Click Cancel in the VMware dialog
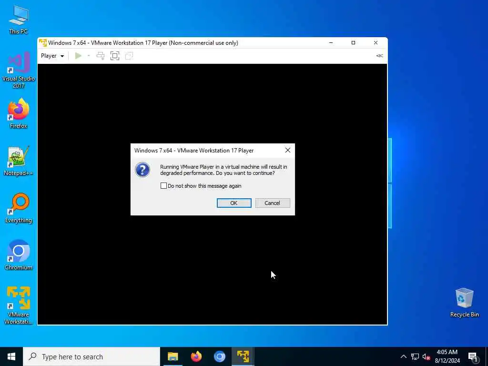This screenshot has height=366, width=488. [x=273, y=203]
